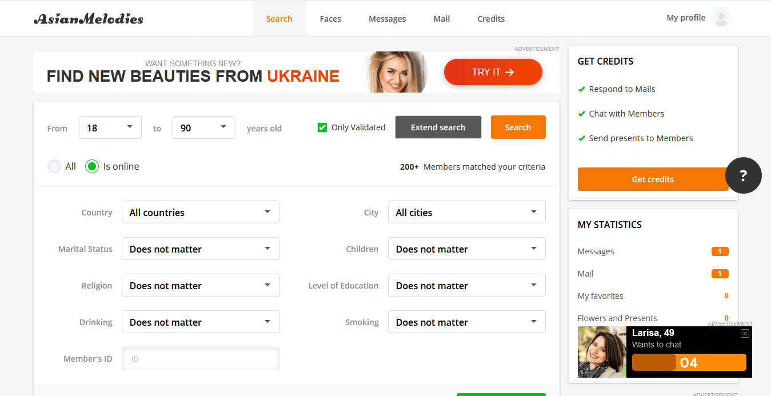
Task: Open the profile avatar icon
Action: pyautogui.click(x=721, y=18)
